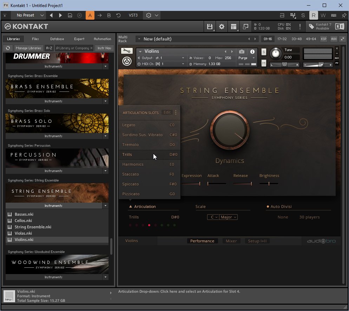Toggle the Auto Divisi indicator

pyautogui.click(x=268, y=207)
